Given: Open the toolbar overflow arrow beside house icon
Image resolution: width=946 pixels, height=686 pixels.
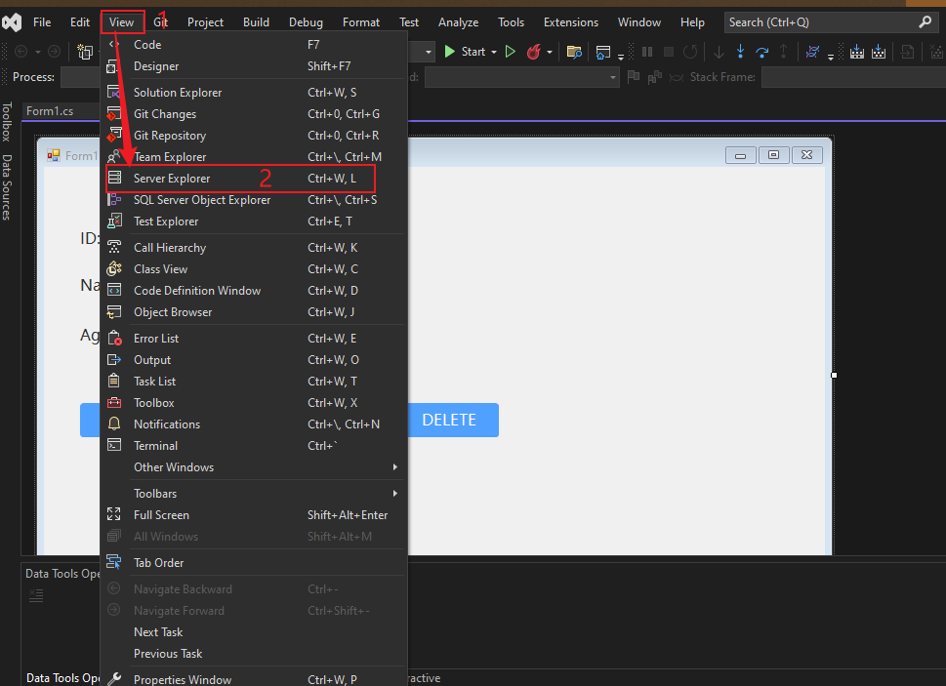Looking at the screenshot, I should pyautogui.click(x=621, y=57).
